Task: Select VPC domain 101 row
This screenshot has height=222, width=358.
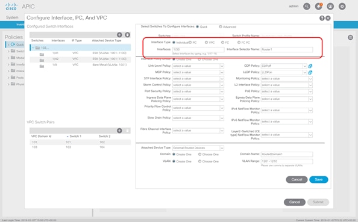Action: [x=80, y=142]
